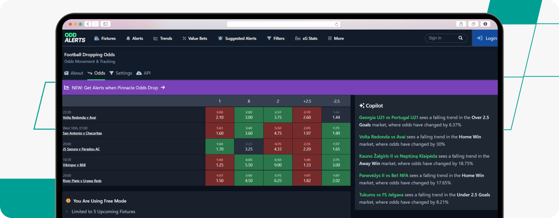Open browser tab overview icon
Viewport: 559px width, 218px height.
[x=473, y=24]
